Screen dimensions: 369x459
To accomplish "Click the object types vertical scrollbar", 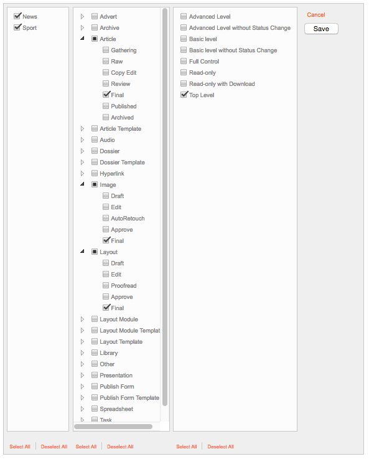I will pos(165,207).
